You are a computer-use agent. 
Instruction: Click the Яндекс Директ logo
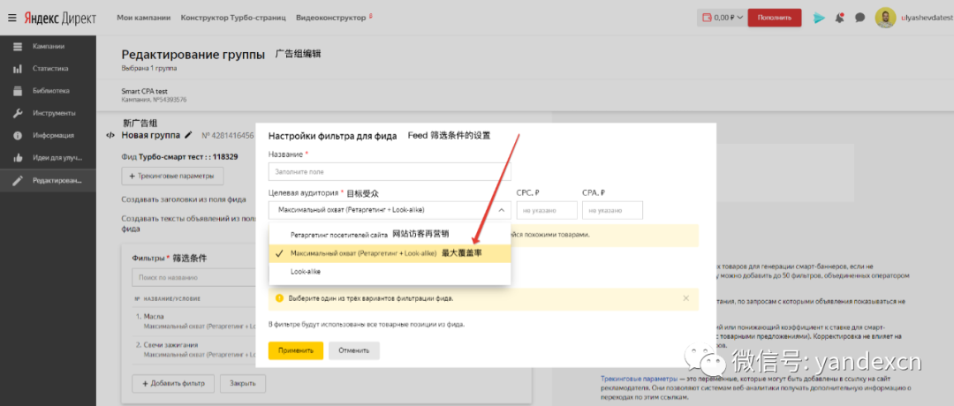click(60, 18)
